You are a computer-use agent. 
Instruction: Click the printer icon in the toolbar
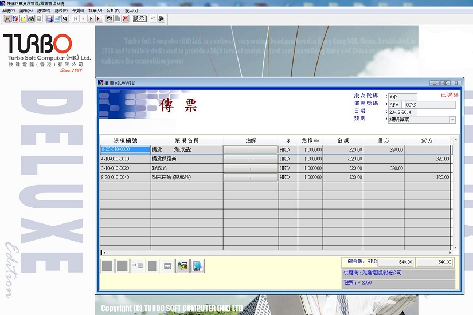click(x=49, y=19)
